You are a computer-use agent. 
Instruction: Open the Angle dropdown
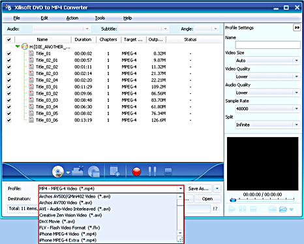pos(215,29)
